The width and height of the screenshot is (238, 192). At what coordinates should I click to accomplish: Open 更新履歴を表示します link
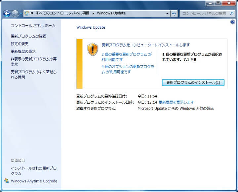point(176,102)
